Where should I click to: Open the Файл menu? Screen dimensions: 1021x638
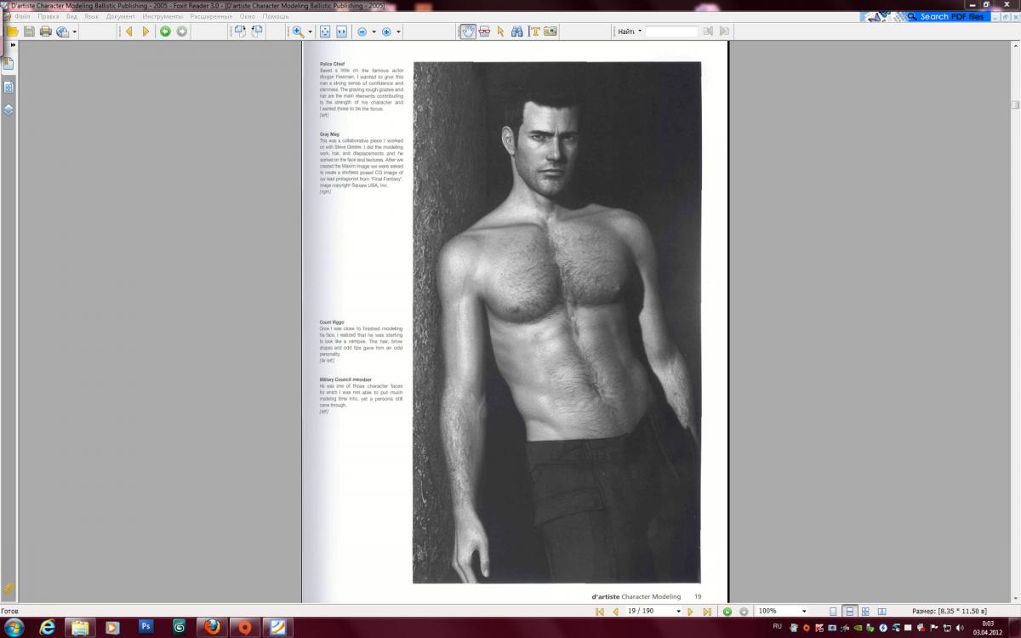coord(22,16)
